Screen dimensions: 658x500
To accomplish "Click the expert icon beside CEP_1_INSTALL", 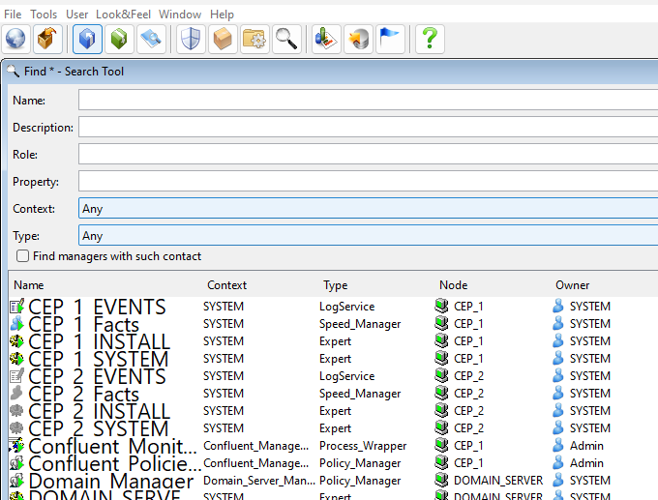I will [x=16, y=341].
